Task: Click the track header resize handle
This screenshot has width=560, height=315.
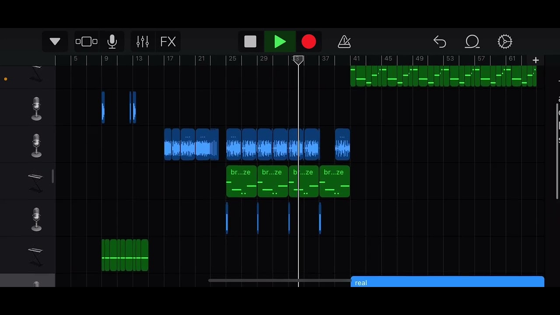Action: pos(52,177)
